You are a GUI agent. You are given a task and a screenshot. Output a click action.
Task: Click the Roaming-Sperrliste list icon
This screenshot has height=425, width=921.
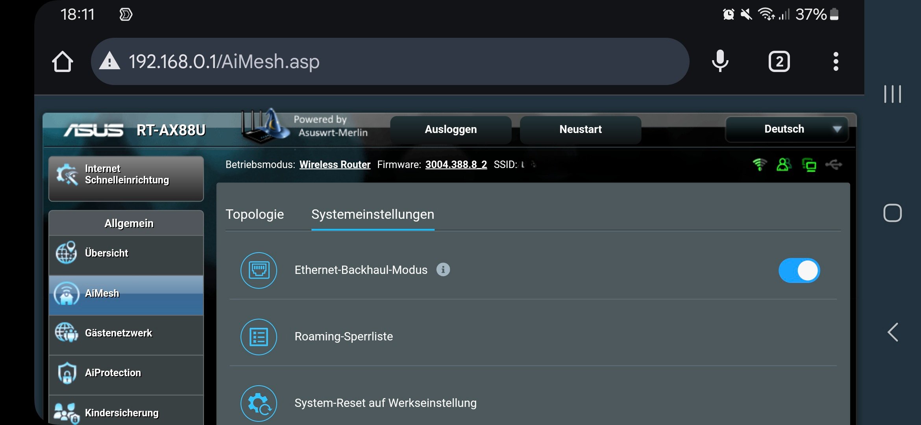[x=259, y=337]
